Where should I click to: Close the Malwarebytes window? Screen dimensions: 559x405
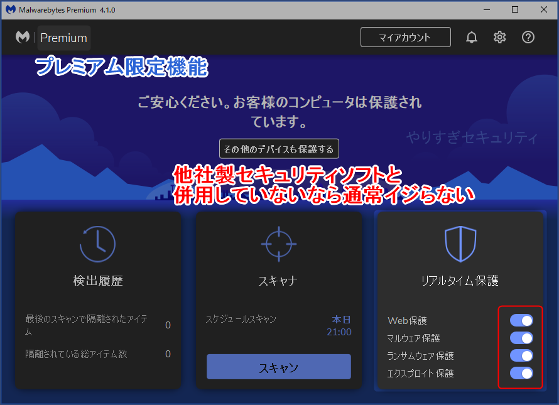click(x=544, y=9)
